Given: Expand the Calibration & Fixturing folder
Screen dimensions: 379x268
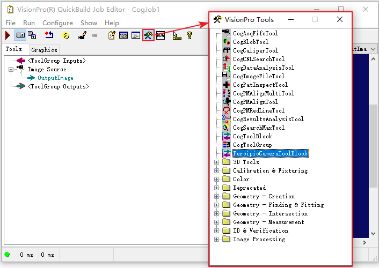Looking at the screenshot, I should tap(216, 170).
